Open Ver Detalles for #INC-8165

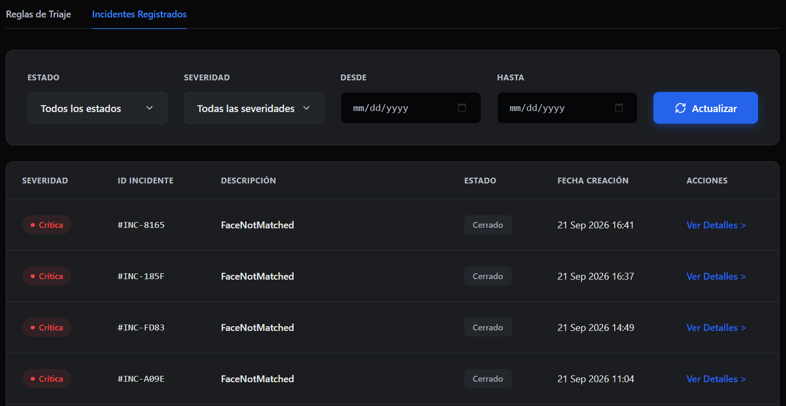(716, 225)
